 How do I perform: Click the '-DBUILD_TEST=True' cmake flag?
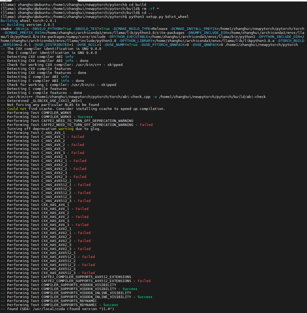pyautogui.click(x=92, y=29)
